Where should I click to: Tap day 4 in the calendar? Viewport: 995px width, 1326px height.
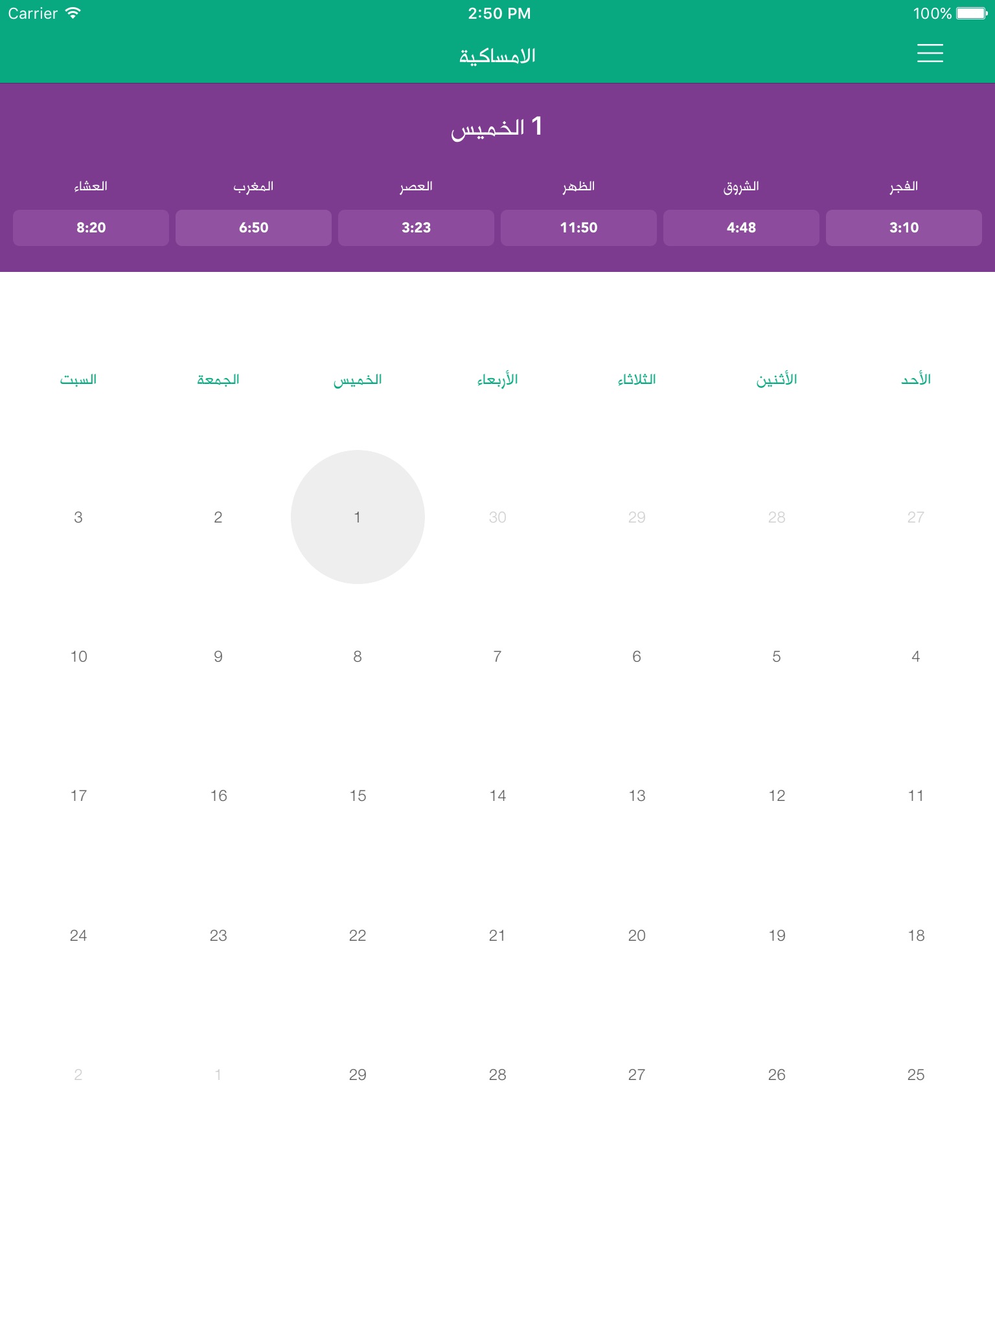[x=915, y=657]
